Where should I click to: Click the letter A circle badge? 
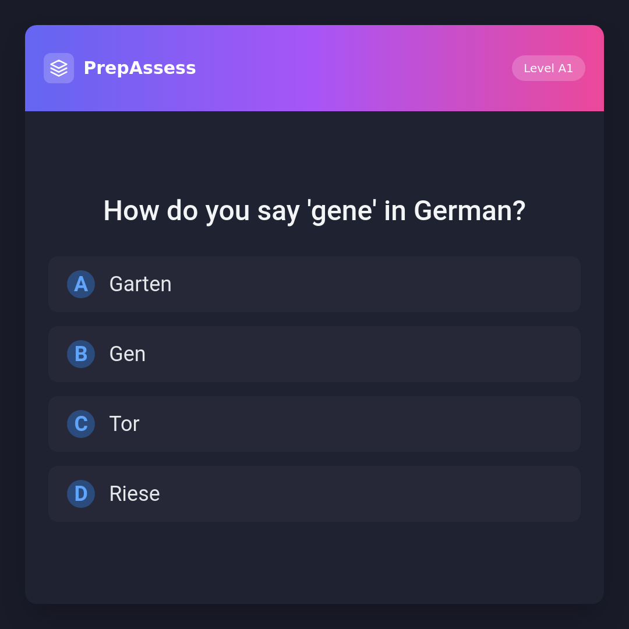[x=81, y=284]
